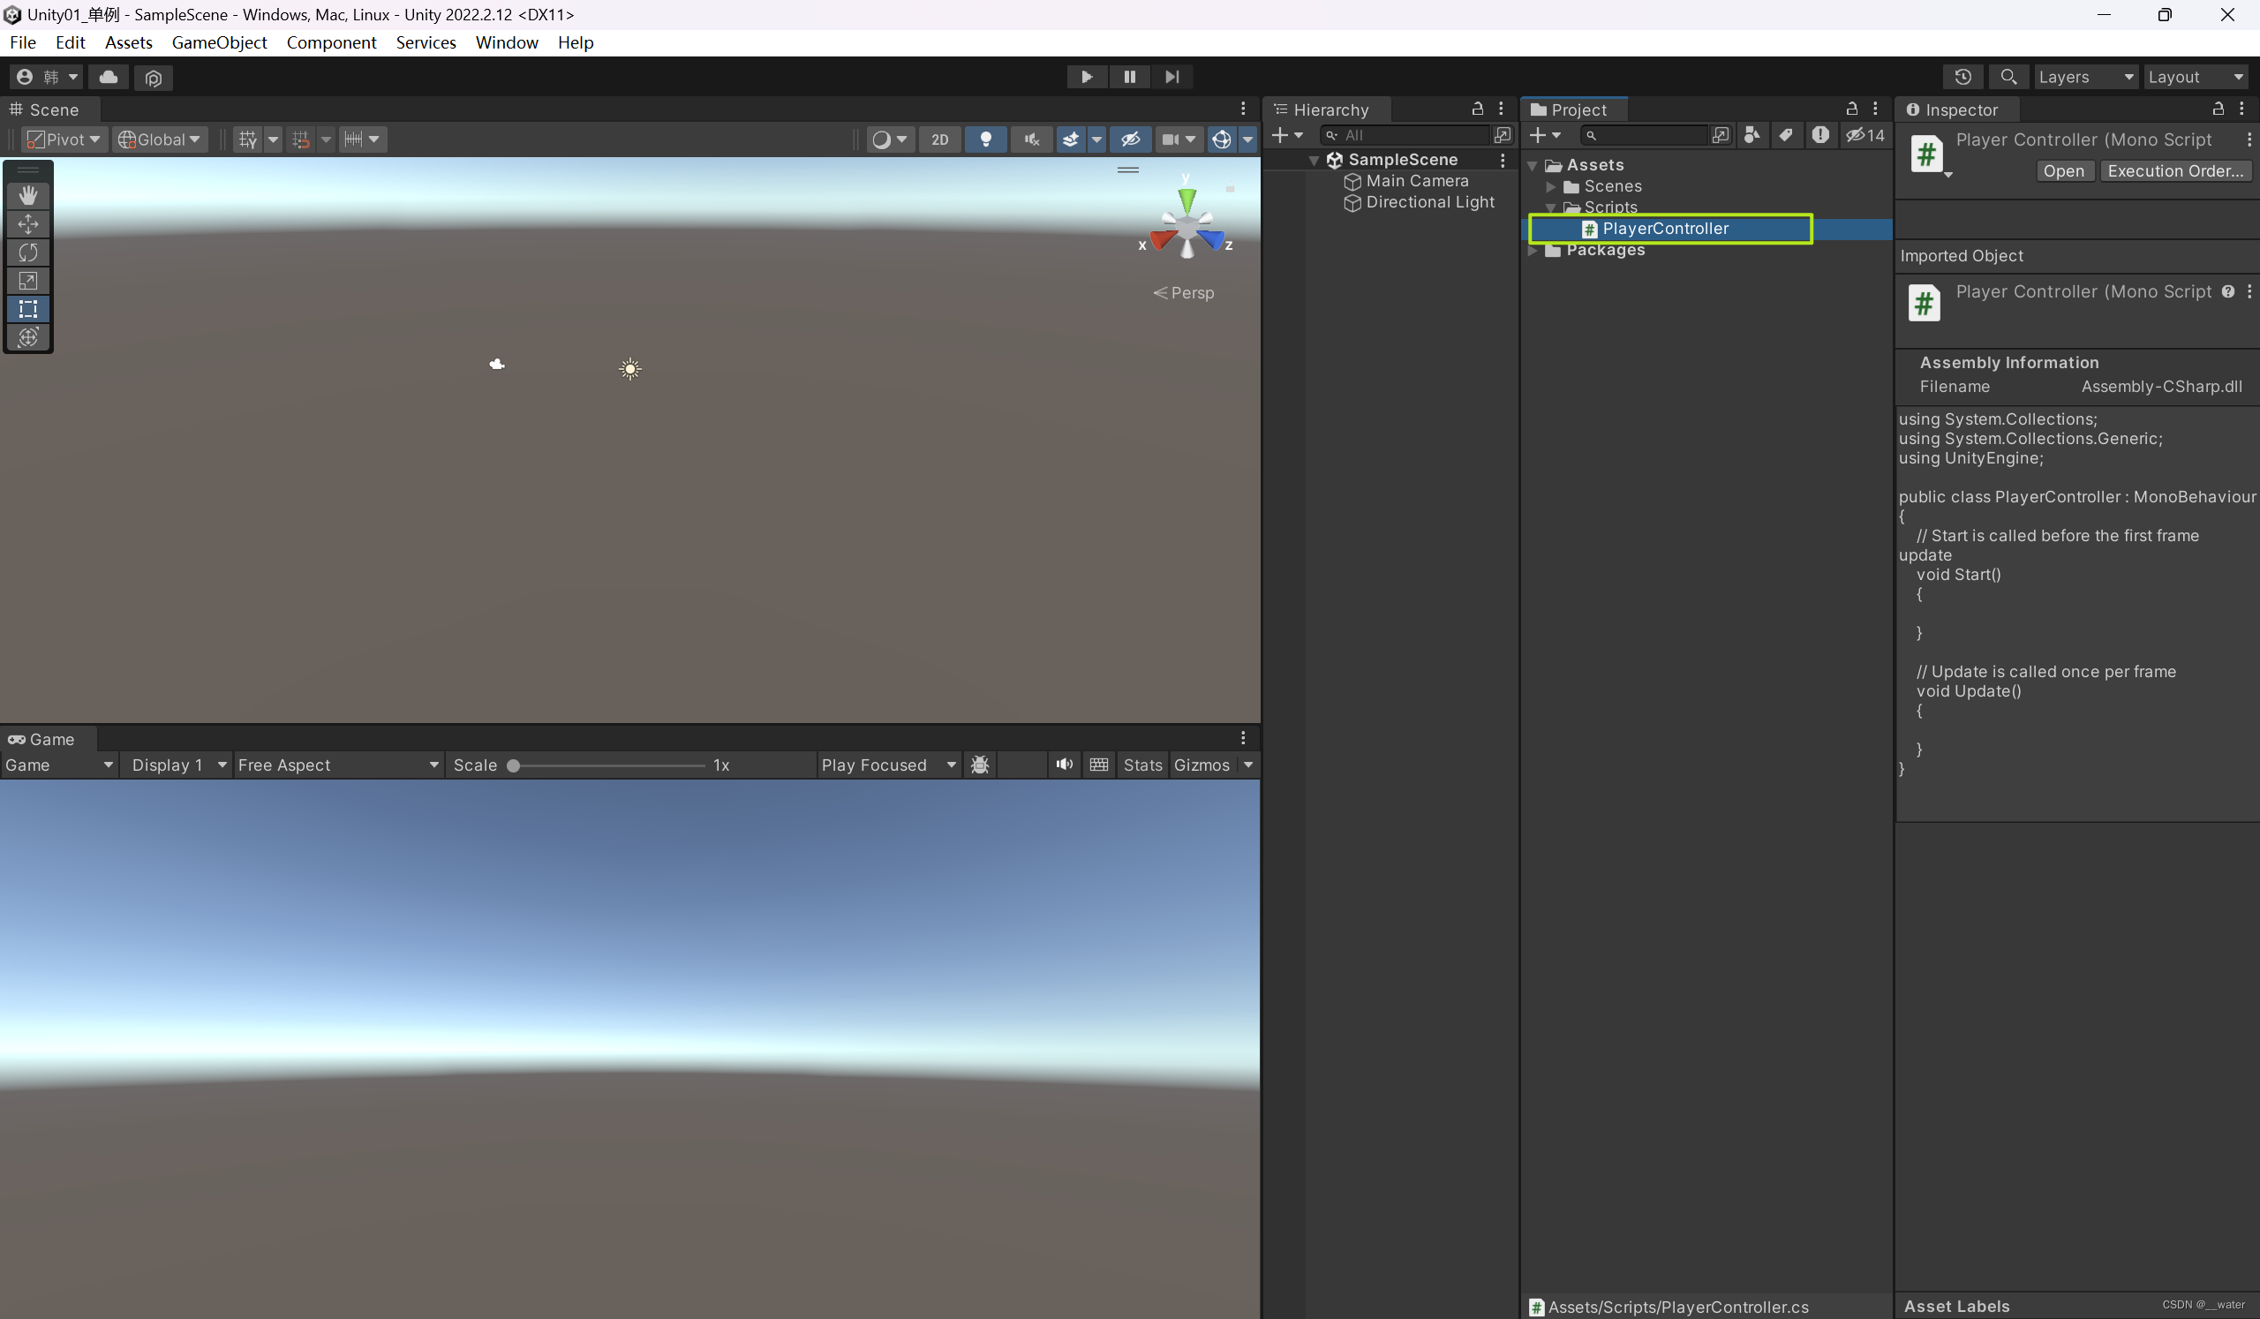Open the Component menu in menu bar
Image resolution: width=2260 pixels, height=1319 pixels.
pyautogui.click(x=333, y=42)
